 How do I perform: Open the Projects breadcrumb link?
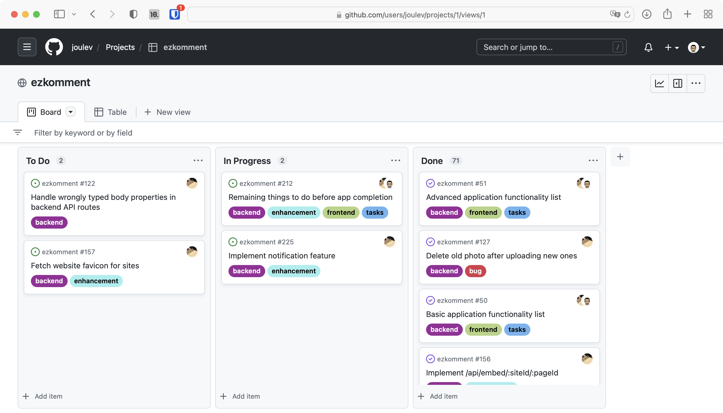point(120,47)
